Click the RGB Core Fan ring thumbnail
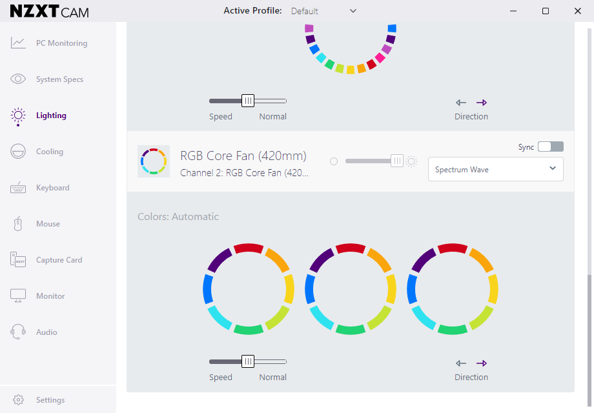 tap(154, 161)
